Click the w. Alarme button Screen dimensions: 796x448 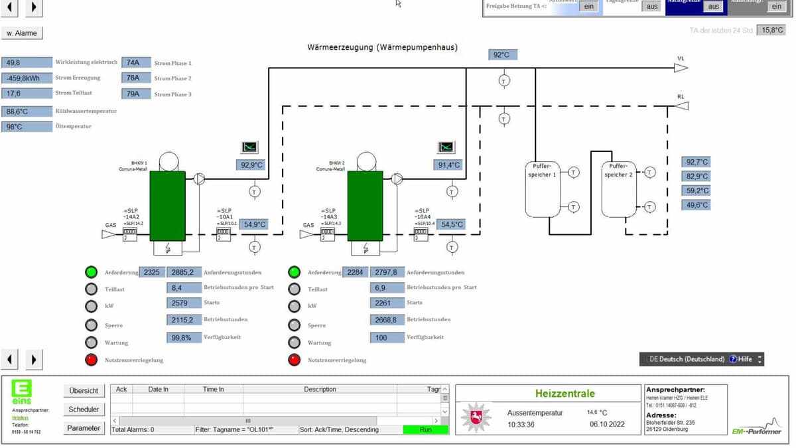[x=22, y=33]
